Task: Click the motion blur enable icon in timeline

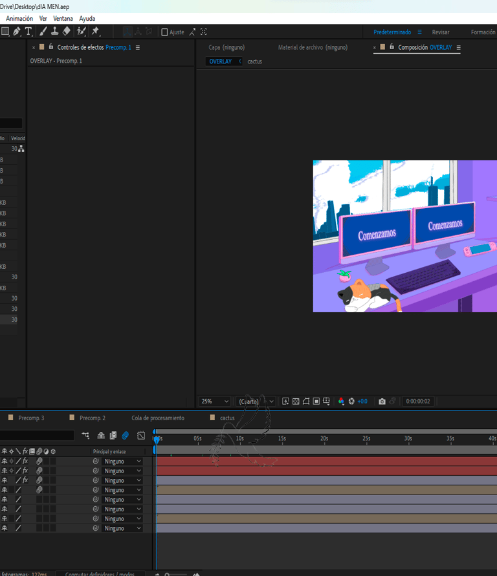Action: pyautogui.click(x=126, y=436)
